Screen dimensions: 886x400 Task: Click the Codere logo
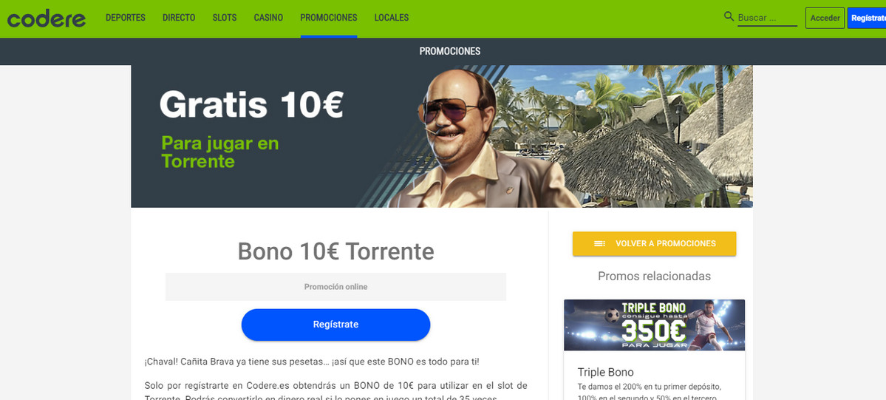[x=47, y=18]
